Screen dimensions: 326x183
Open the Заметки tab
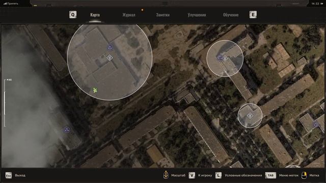pos(163,15)
